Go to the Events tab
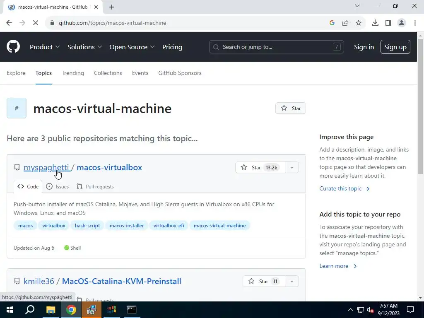 (140, 73)
